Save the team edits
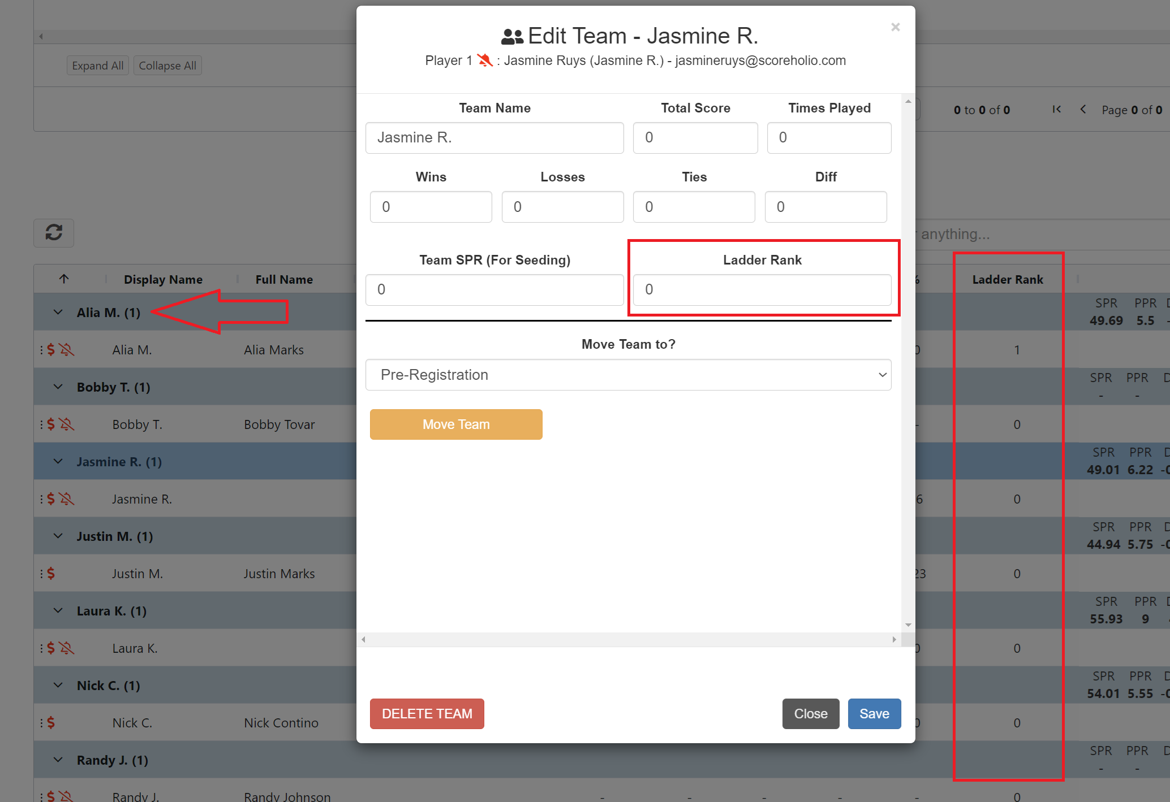The image size is (1170, 802). click(874, 714)
